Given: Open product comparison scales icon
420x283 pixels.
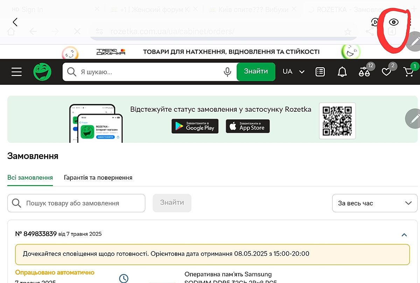Looking at the screenshot, I should 364,72.
